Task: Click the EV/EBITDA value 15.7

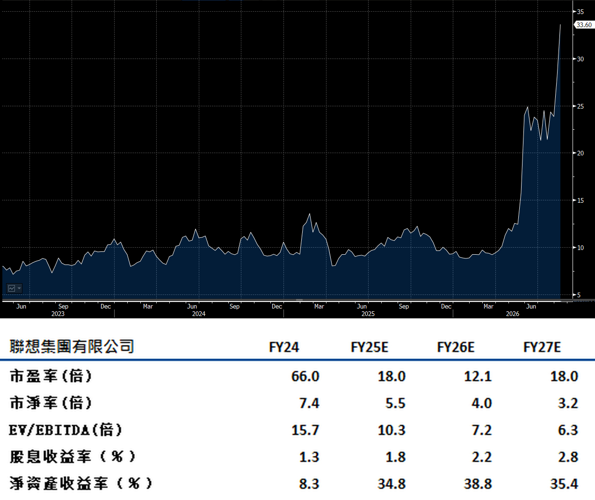Action: click(305, 430)
